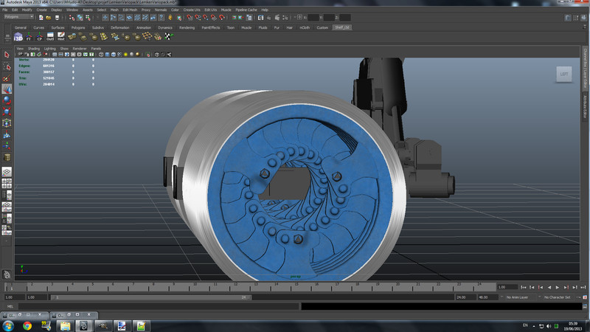590x332 pixels.
Task: Open Outliner via the Outl shelf icon
Action: pos(50,36)
